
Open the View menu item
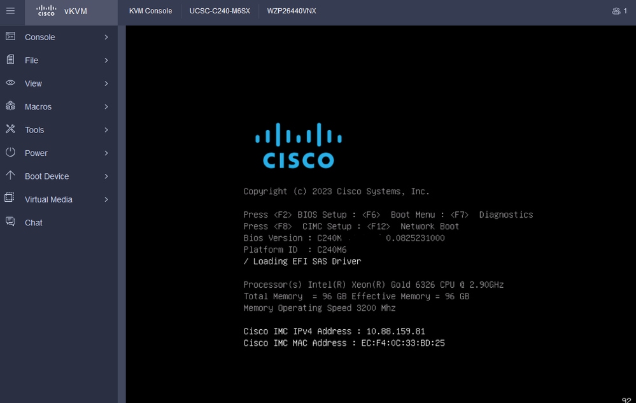pyautogui.click(x=59, y=83)
